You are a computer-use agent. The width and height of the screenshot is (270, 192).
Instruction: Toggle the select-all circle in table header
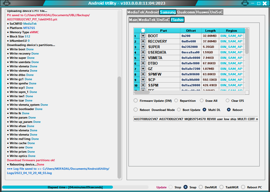coord(143,30)
